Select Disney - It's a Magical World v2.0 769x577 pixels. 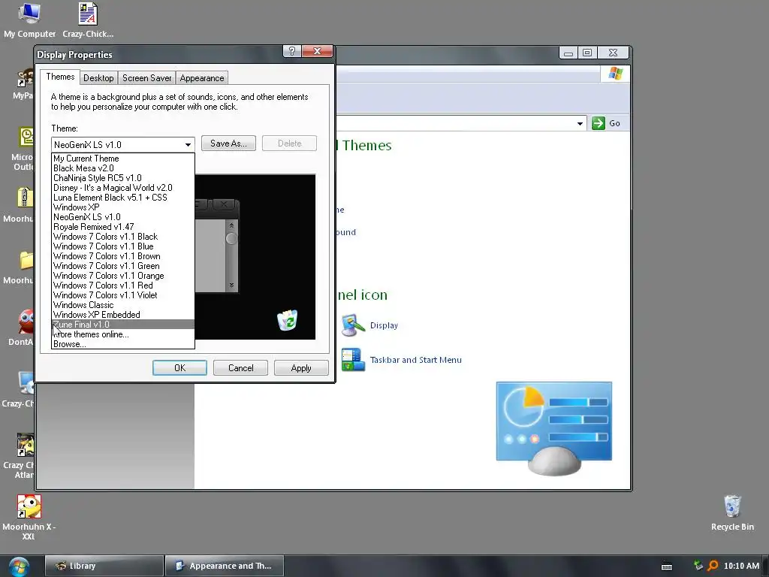pos(123,188)
